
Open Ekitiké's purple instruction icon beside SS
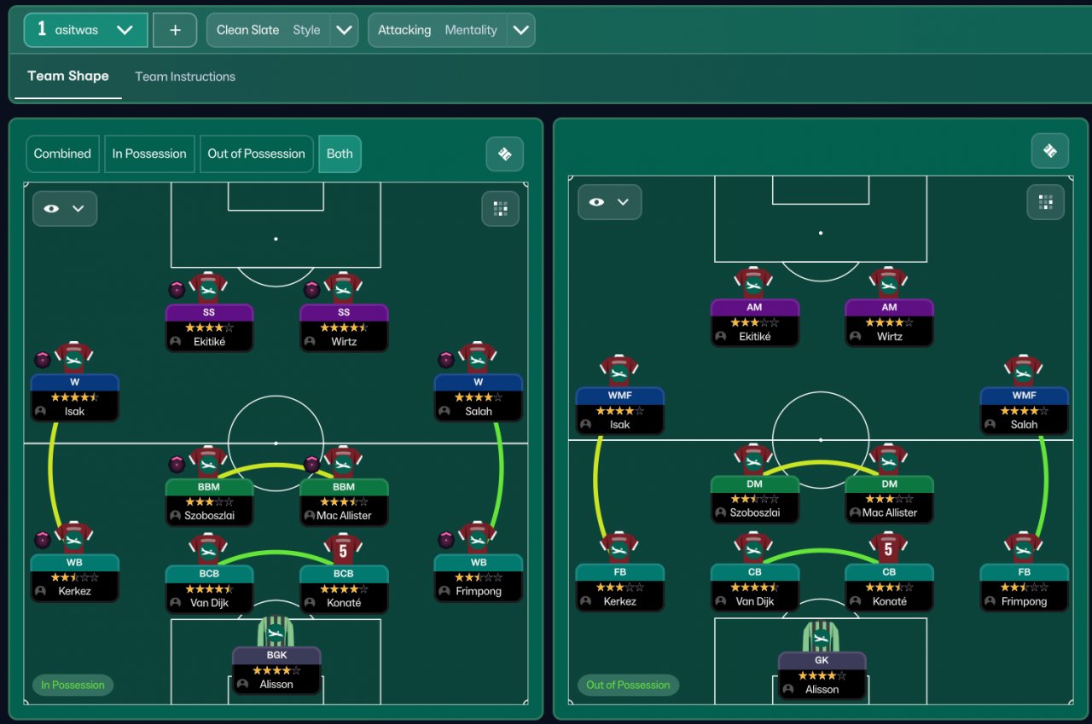(177, 290)
